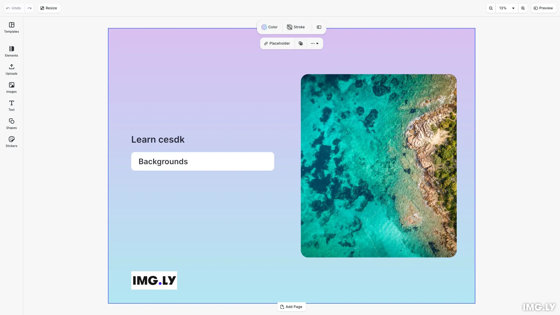Screen dimensions: 560x315
Task: Expand the more options menu
Action: point(315,43)
